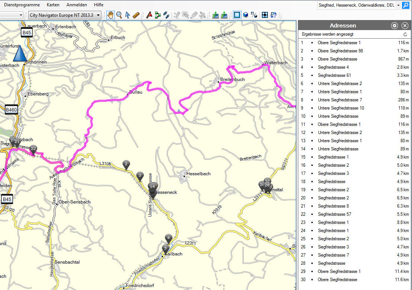Open the search field history dropdown arrow
Viewport: 412px width, 290px height.
pyautogui.click(x=398, y=6)
